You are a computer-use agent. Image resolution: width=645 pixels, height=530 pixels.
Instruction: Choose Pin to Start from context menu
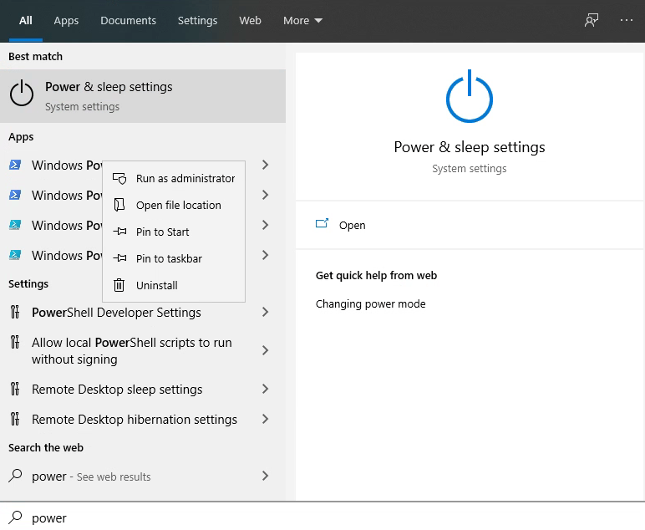pos(174,232)
